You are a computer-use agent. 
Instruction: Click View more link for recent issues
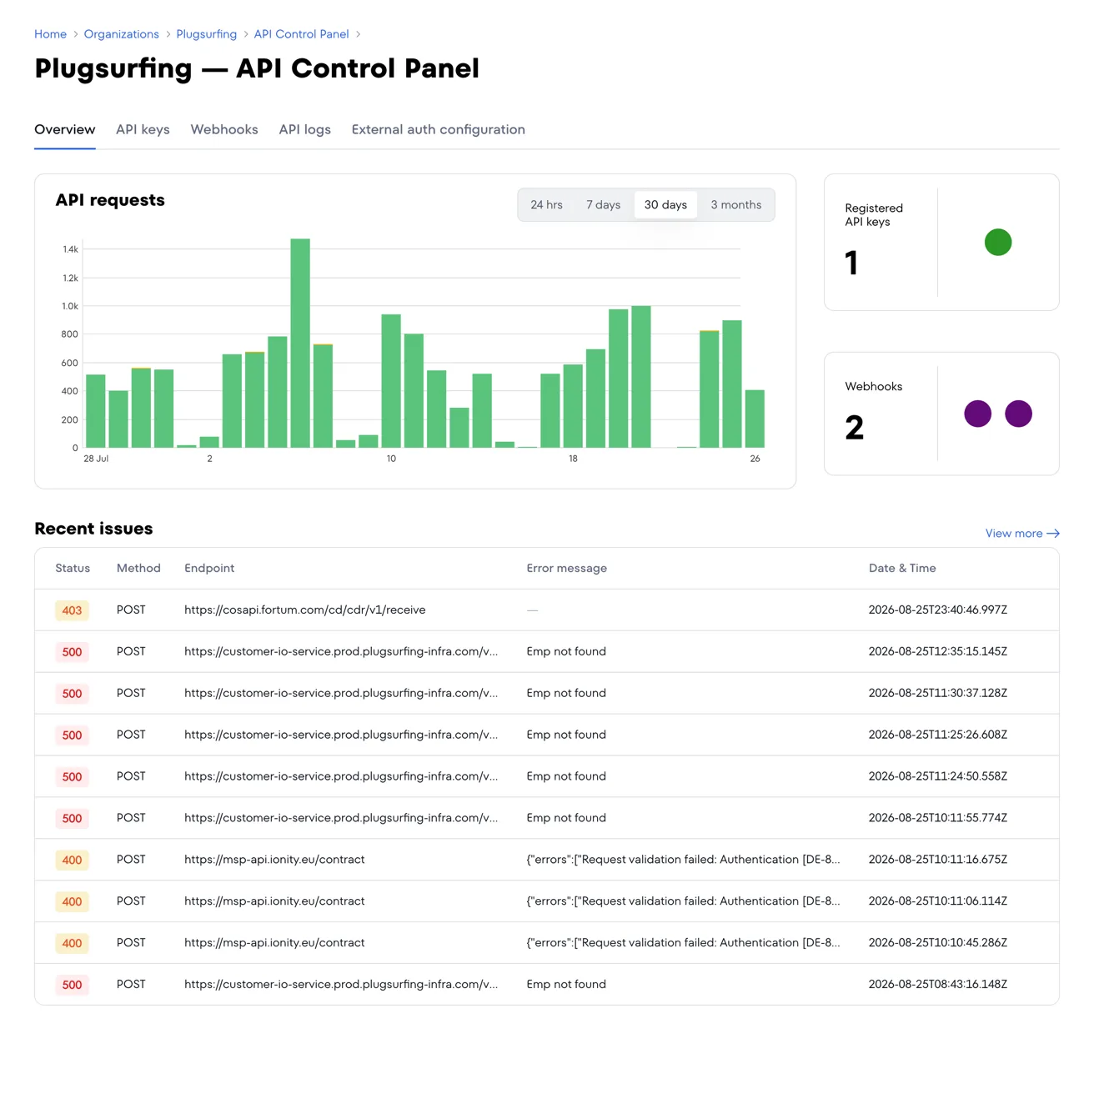1022,534
